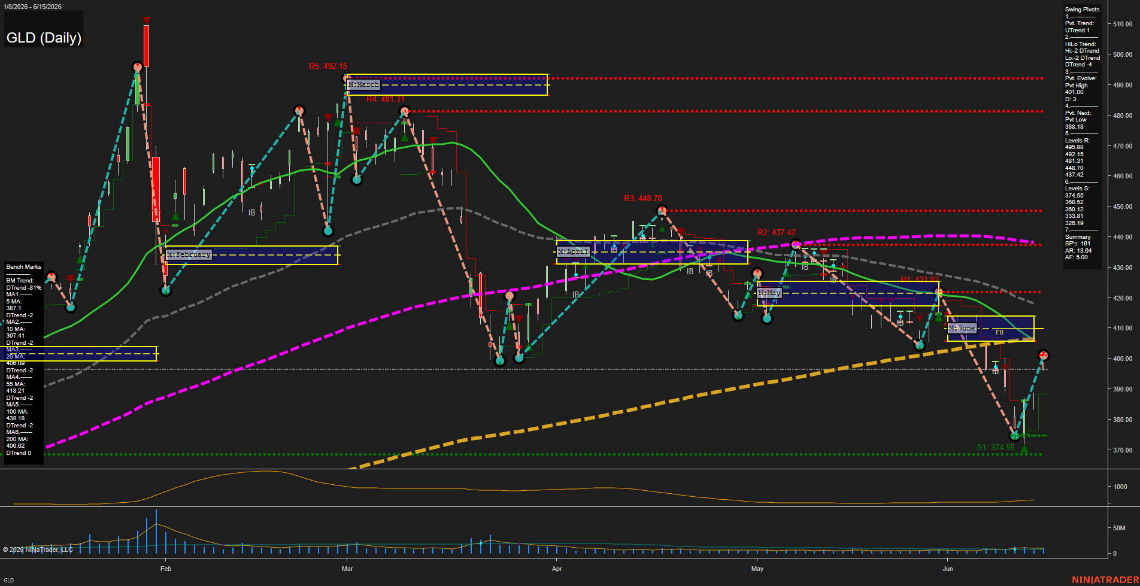Click the DTrend -81% value
Viewport: 1140px width, 586px height.
(x=24, y=288)
